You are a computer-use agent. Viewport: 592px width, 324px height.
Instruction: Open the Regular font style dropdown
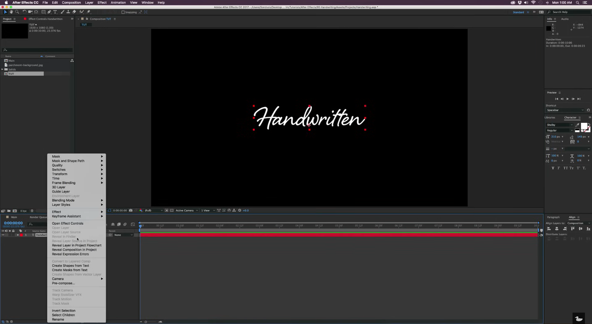(559, 131)
